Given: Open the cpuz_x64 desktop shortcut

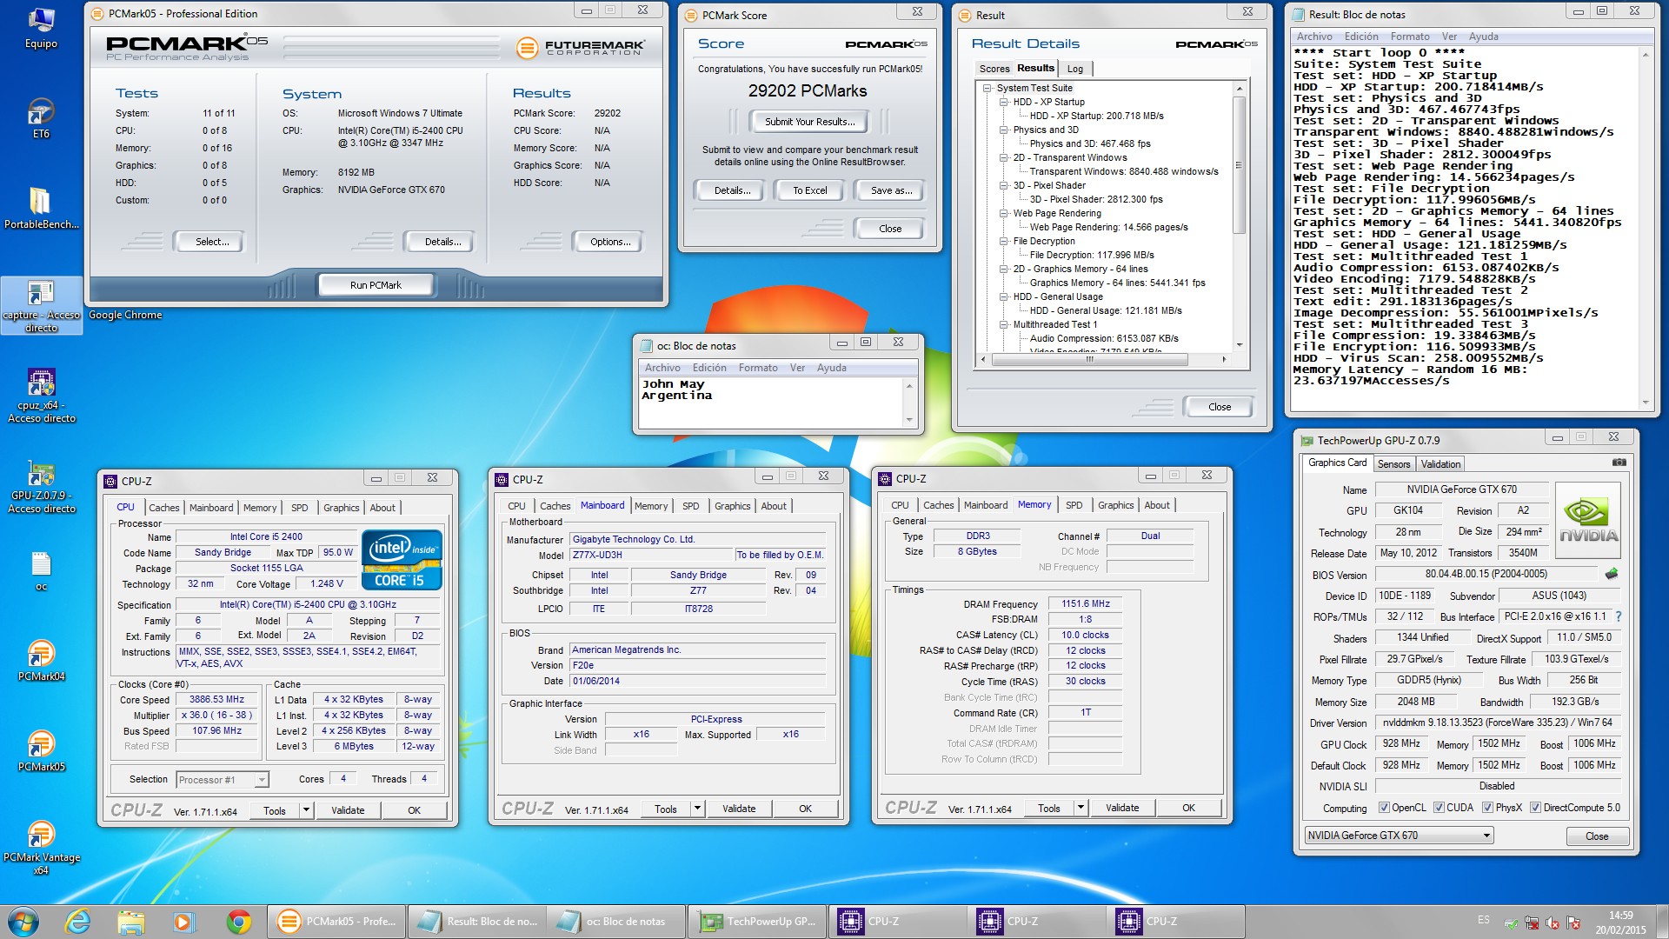Looking at the screenshot, I should (41, 396).
